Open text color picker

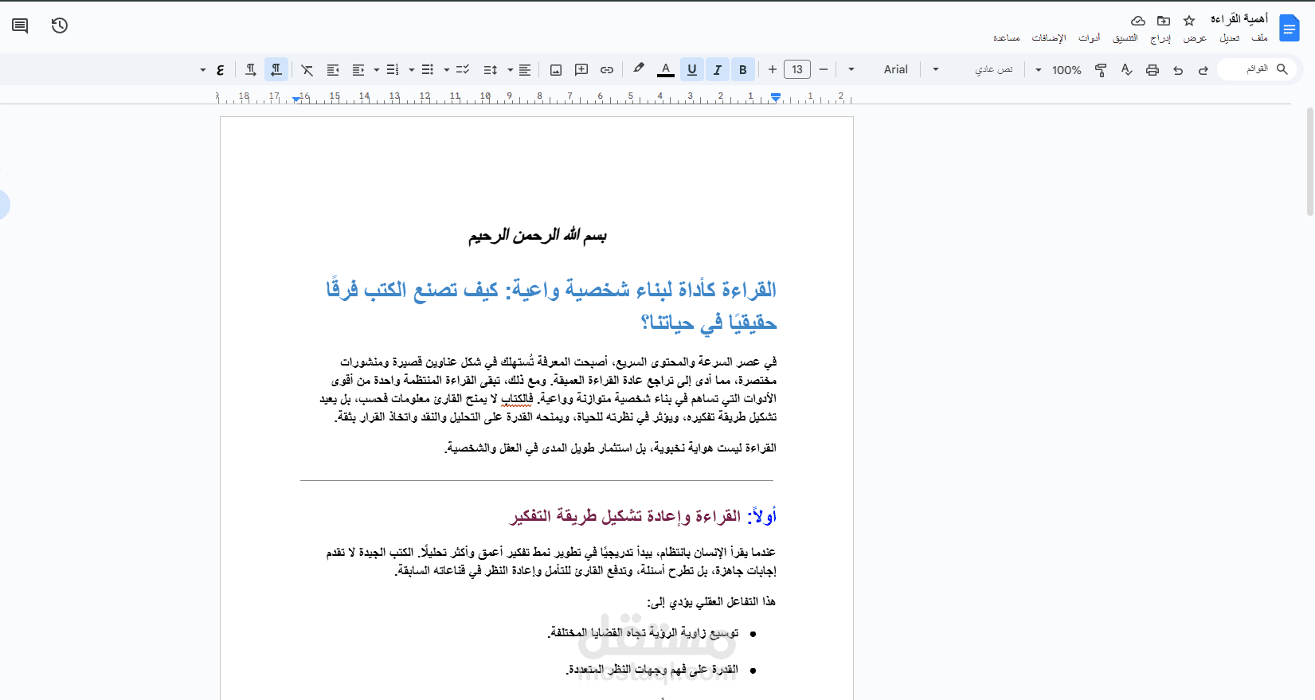[x=666, y=70]
